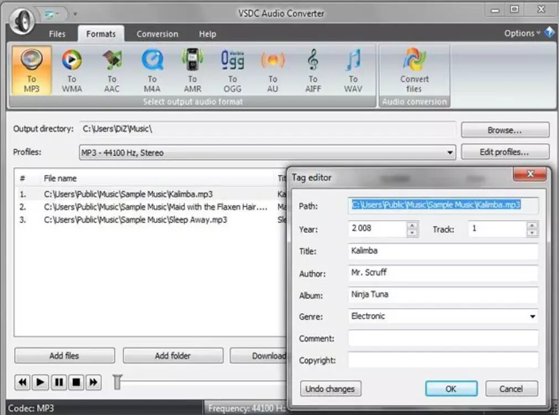This screenshot has width=559, height=415.
Task: Pick the To AIFF format icon
Action: (313, 71)
